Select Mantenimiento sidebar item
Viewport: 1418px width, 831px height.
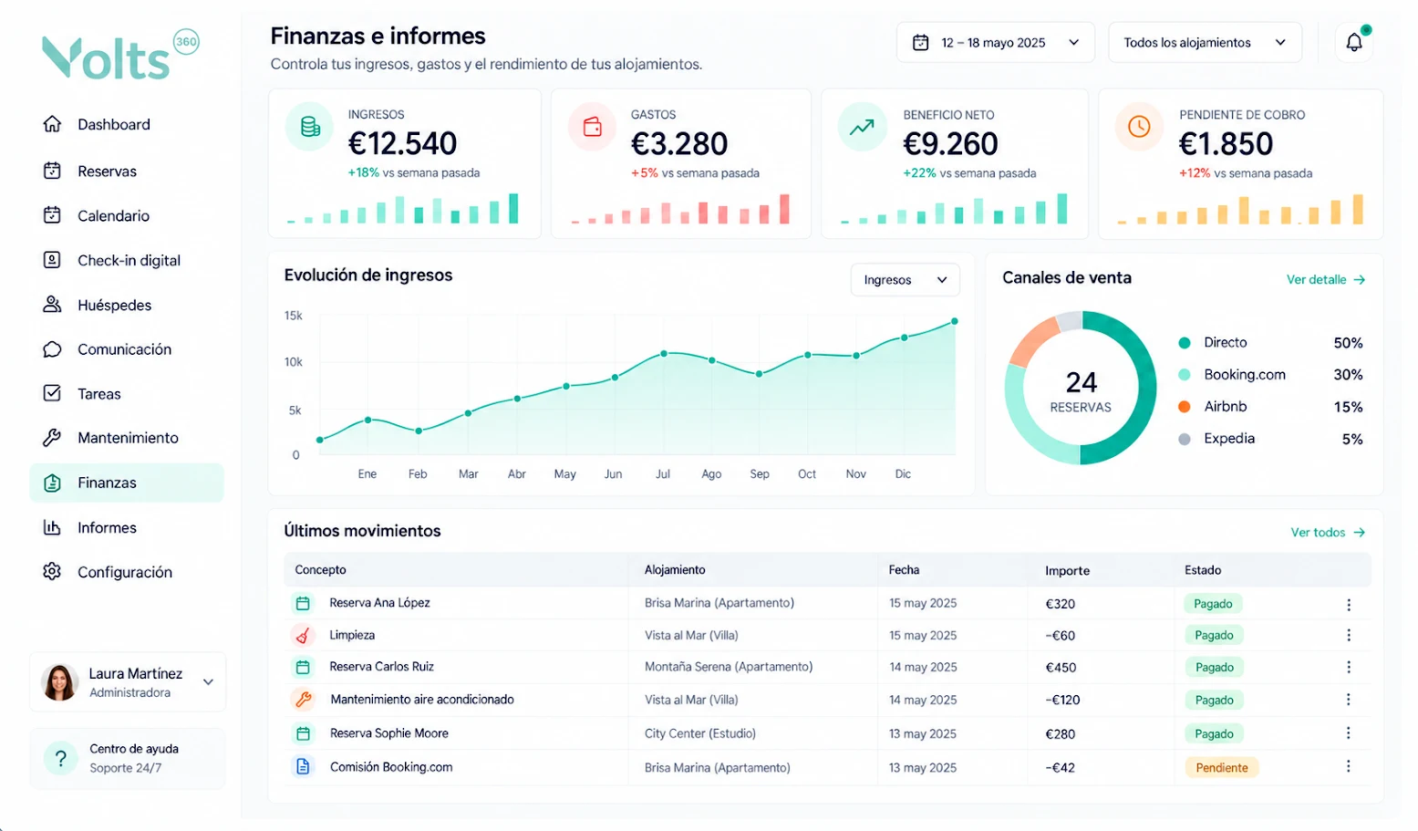127,438
